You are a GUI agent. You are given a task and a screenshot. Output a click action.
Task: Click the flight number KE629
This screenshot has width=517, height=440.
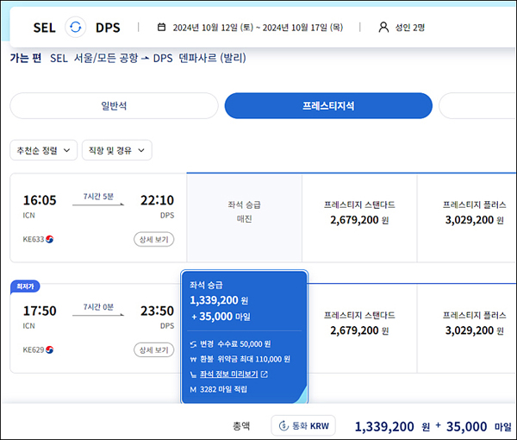pyautogui.click(x=34, y=349)
